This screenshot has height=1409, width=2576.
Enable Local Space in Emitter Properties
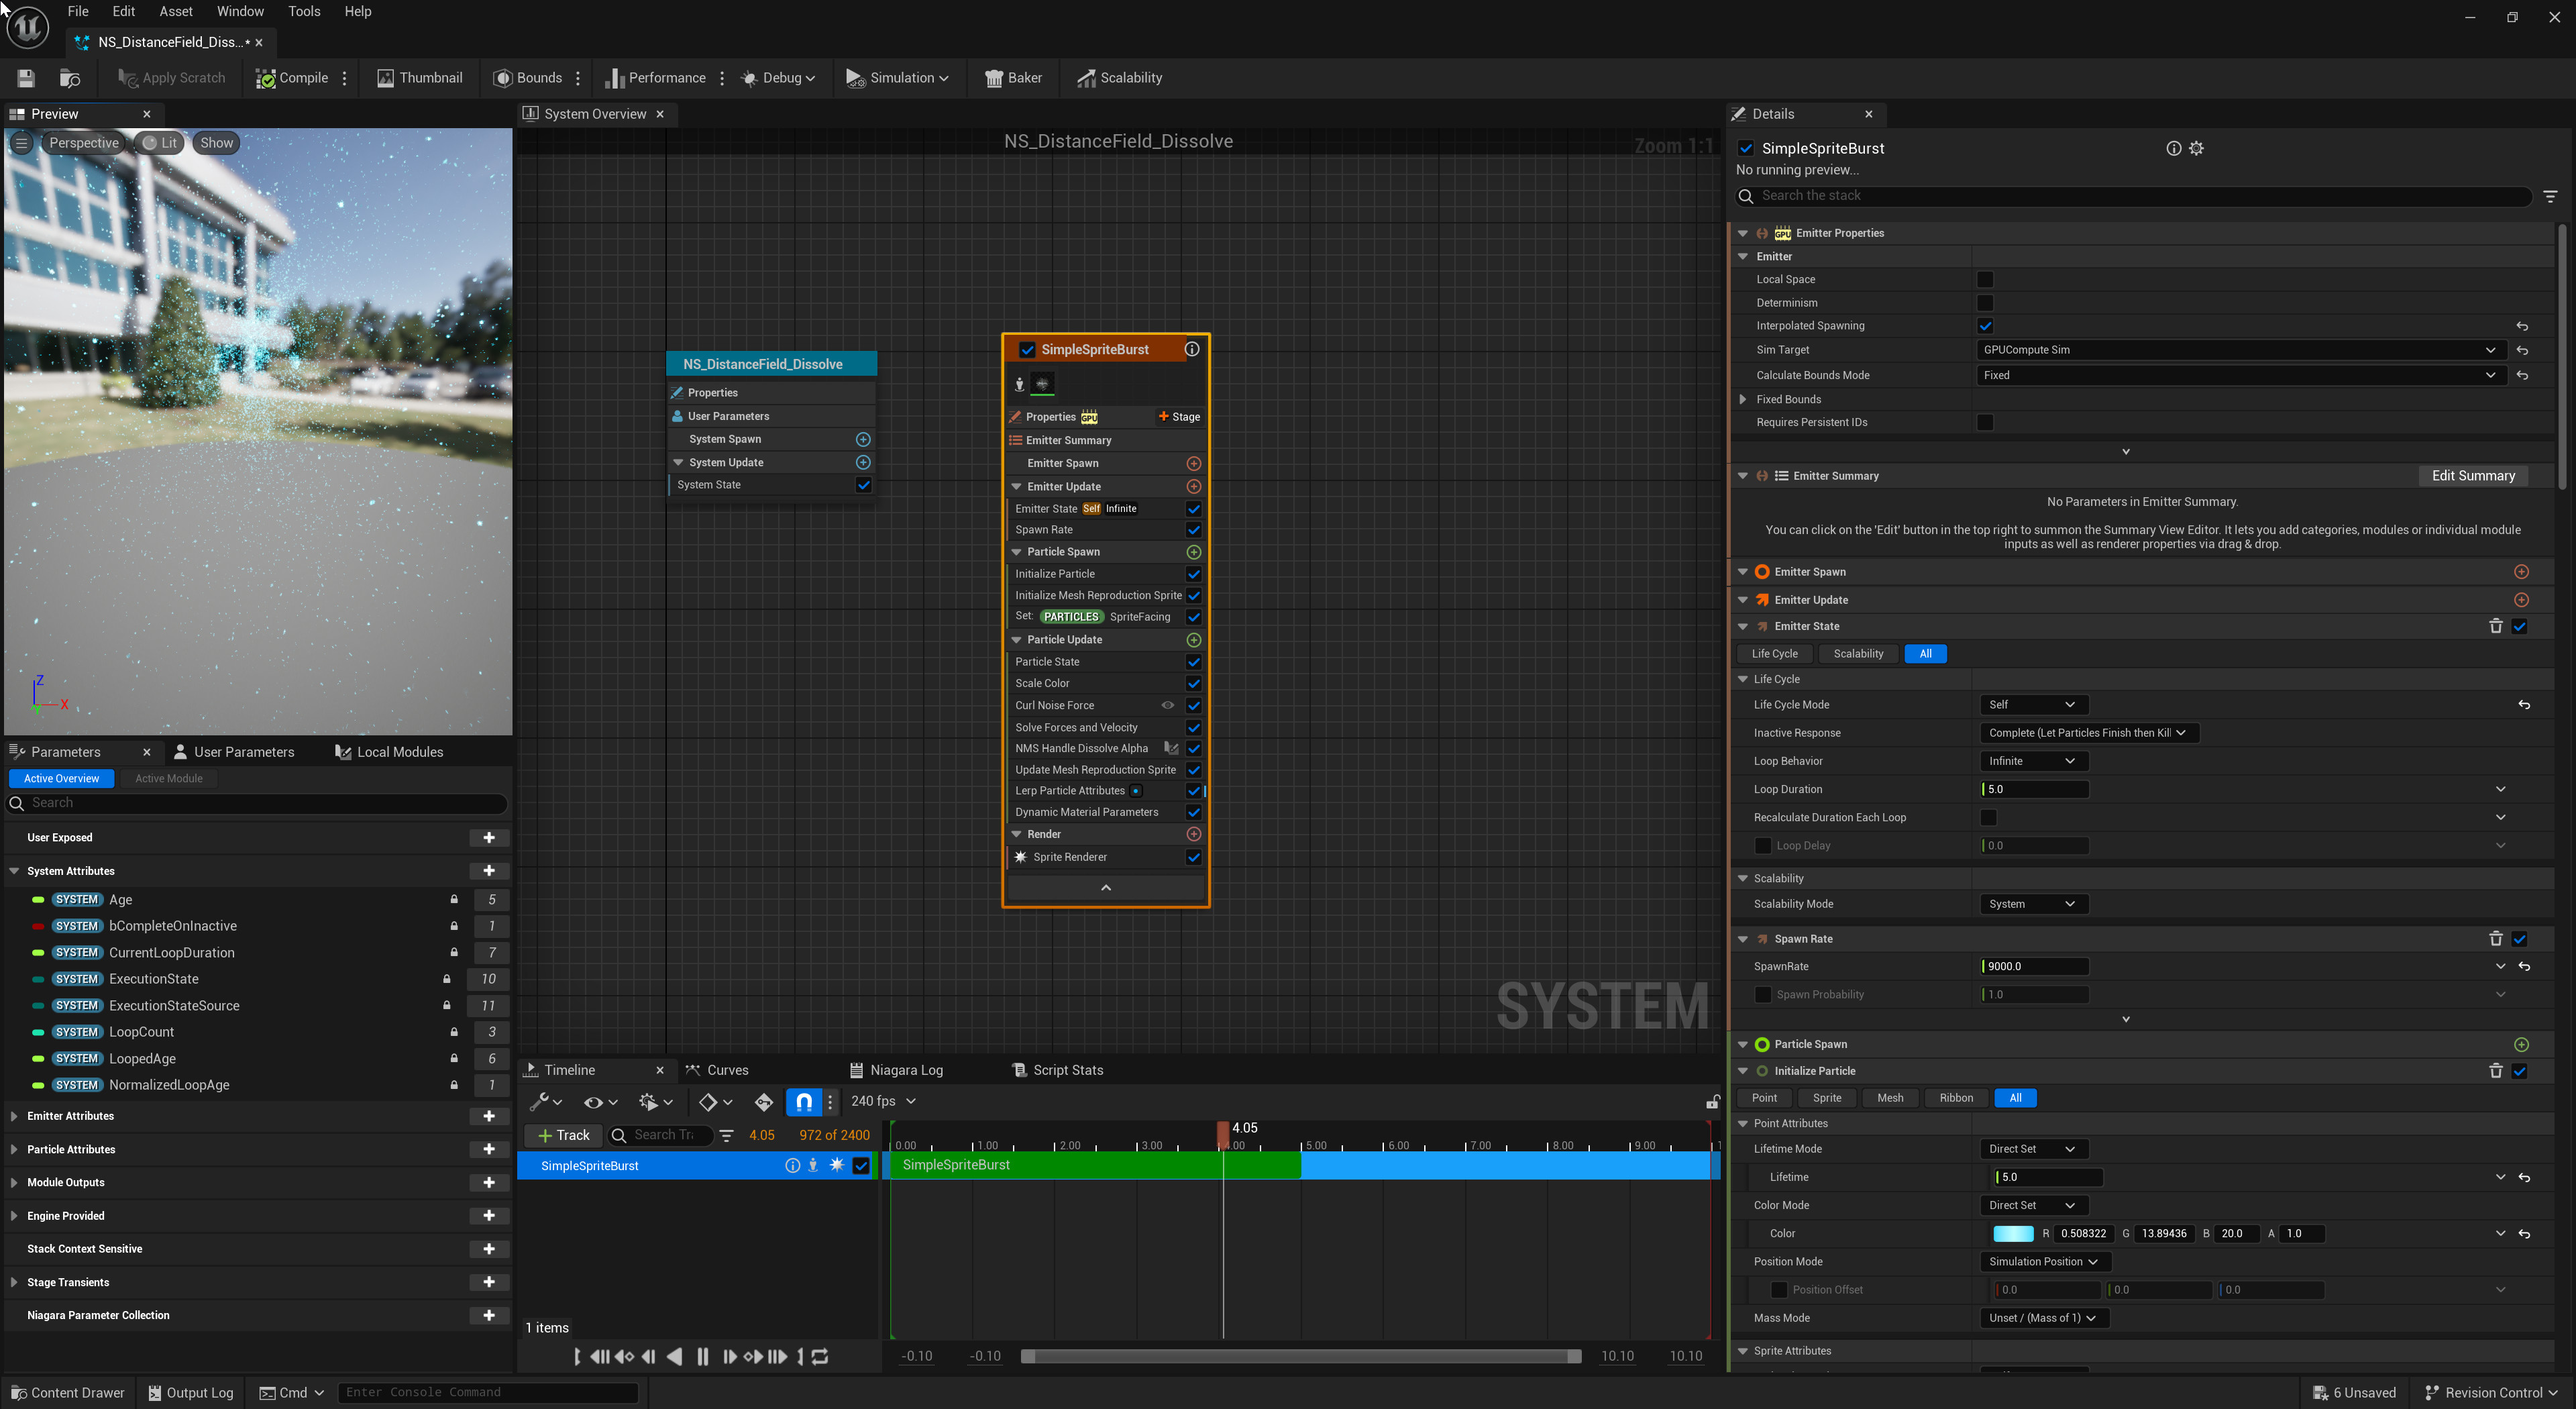pos(1986,279)
